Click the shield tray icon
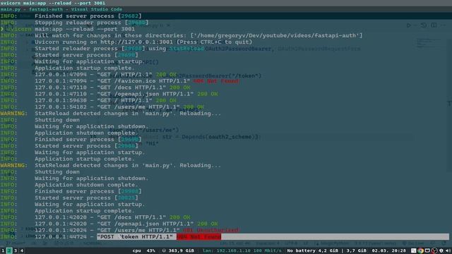 441,251
